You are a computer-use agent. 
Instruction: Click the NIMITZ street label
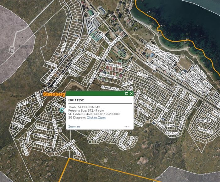pos(23,104)
